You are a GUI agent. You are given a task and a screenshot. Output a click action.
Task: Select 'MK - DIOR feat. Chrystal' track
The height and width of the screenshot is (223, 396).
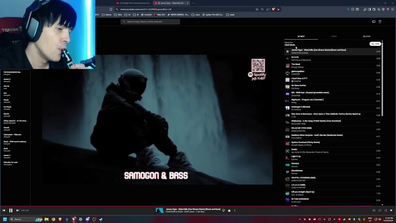click(333, 94)
